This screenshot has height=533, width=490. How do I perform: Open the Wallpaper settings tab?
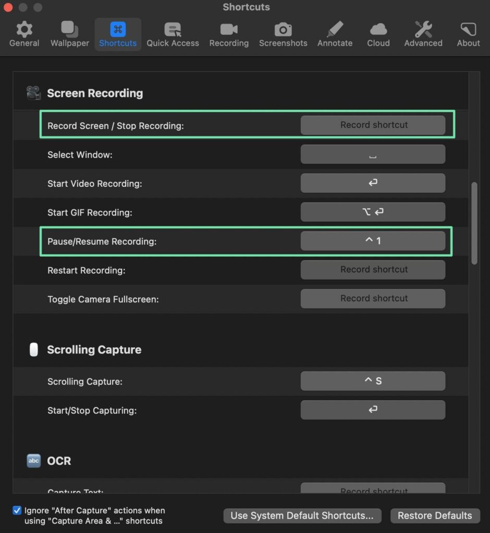tap(69, 34)
